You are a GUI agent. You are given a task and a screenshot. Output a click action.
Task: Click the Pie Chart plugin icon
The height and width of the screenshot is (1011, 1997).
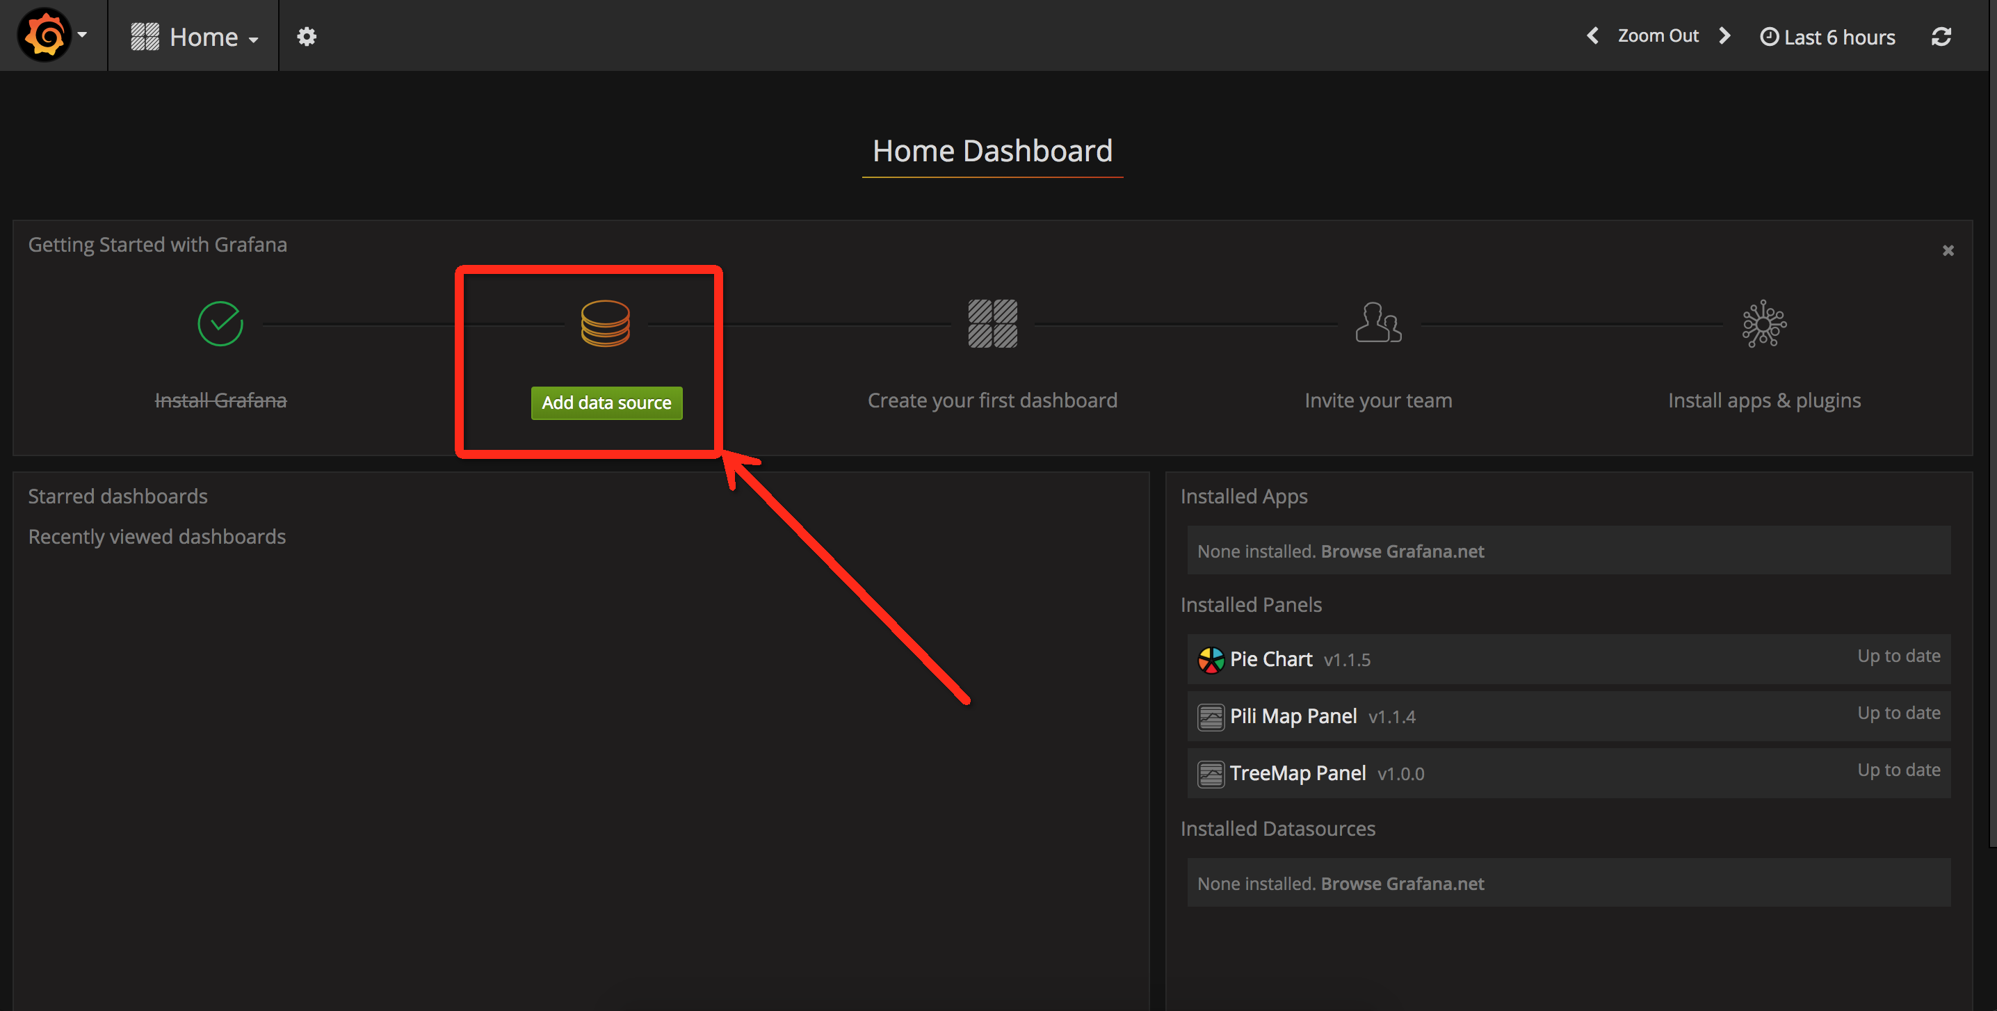pos(1210,660)
